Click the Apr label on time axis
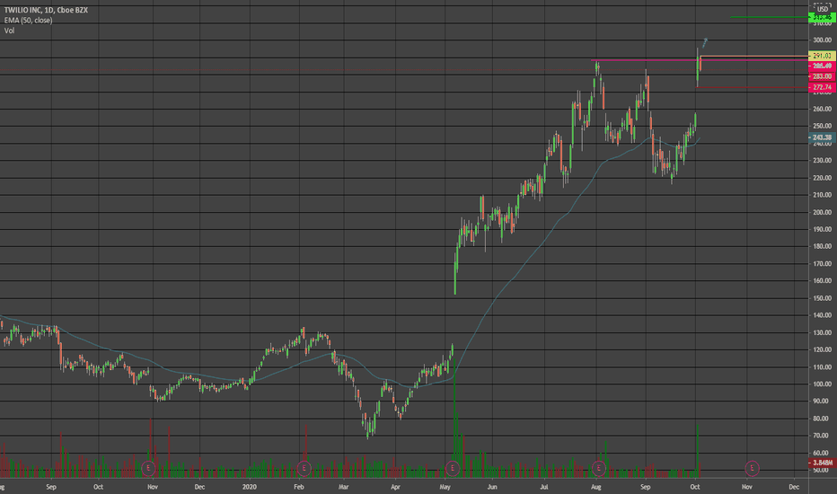 395,487
